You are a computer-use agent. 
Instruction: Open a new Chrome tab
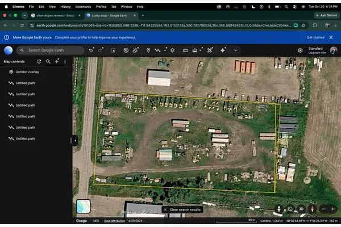click(x=143, y=15)
